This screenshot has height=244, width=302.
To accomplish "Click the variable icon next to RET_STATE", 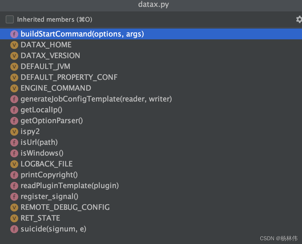I will coord(14,218).
